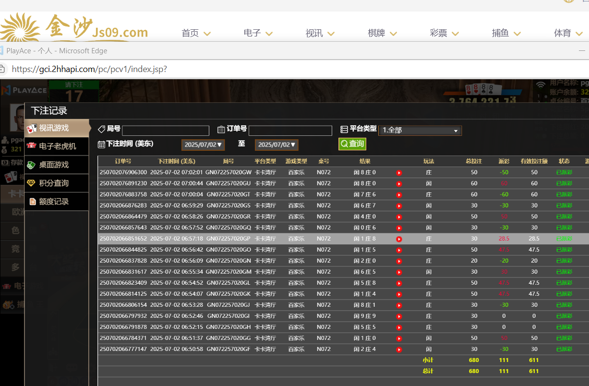Image resolution: width=589 pixels, height=386 pixels.
Task: Expand the 视讯 navigation menu
Action: (x=320, y=33)
